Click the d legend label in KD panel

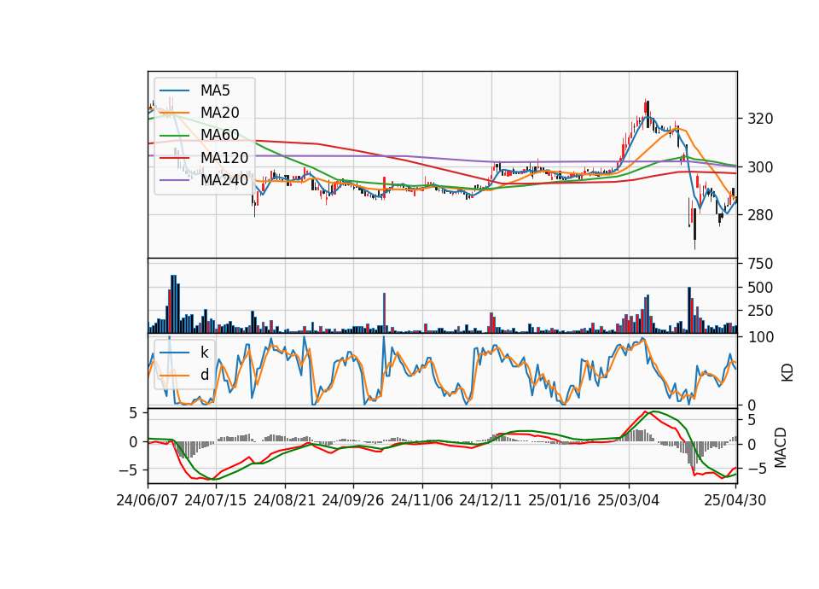(204, 374)
